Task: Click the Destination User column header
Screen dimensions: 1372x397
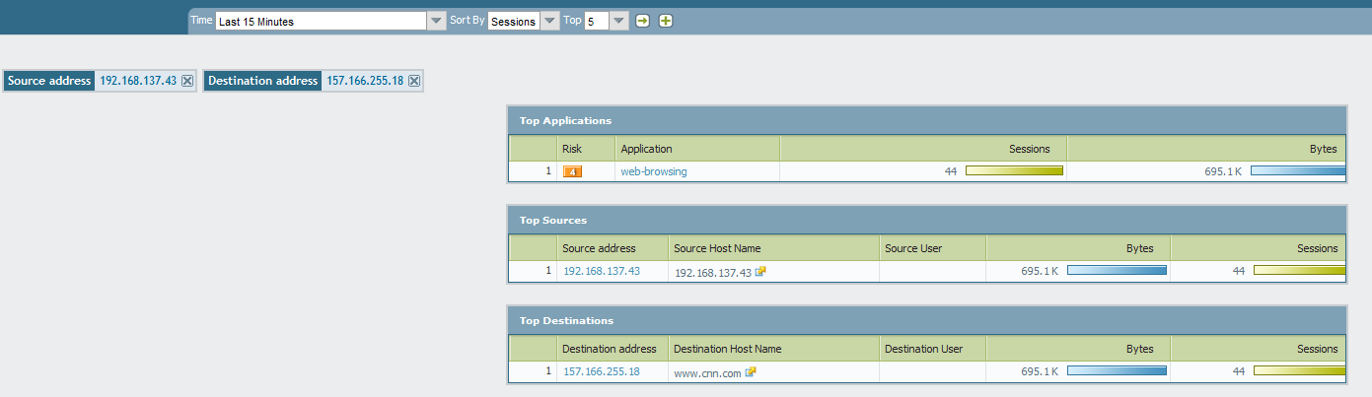Action: tap(923, 349)
